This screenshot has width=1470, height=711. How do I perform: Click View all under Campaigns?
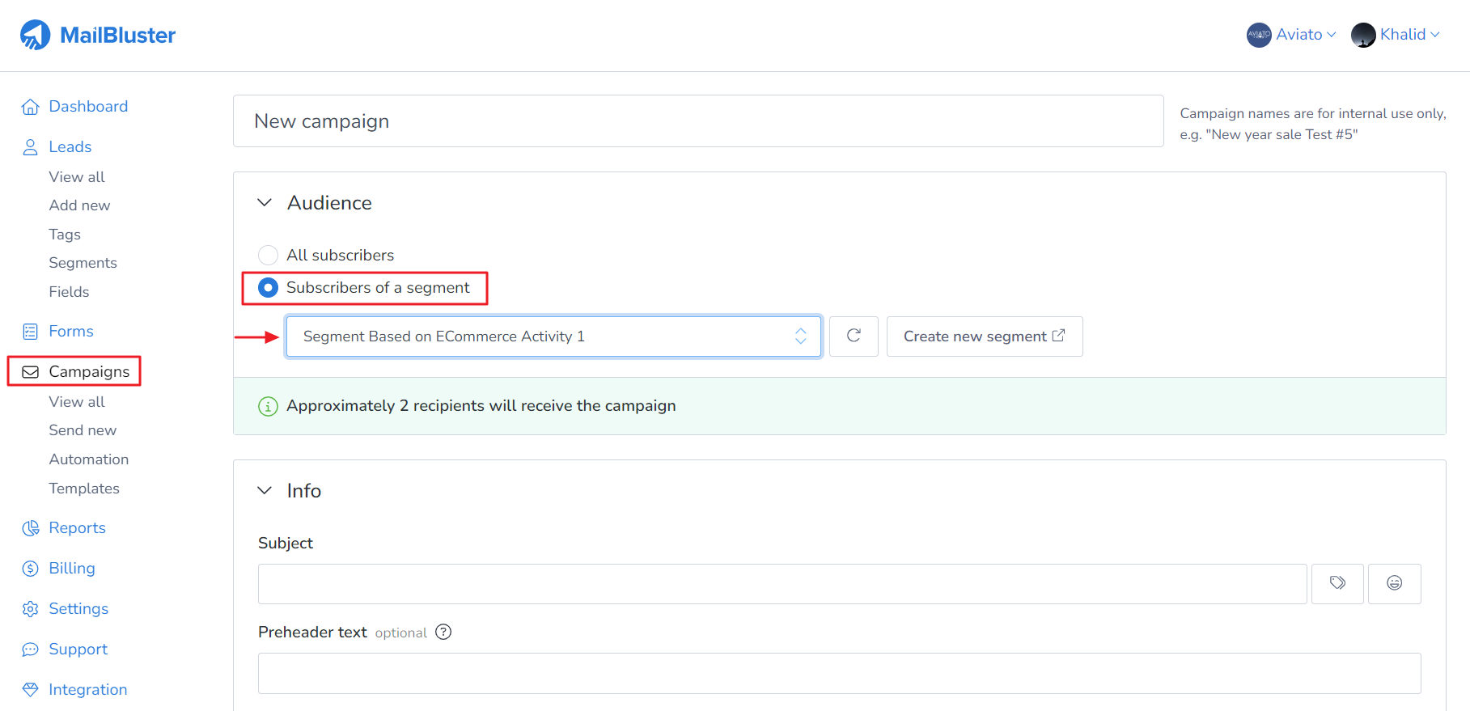point(77,402)
